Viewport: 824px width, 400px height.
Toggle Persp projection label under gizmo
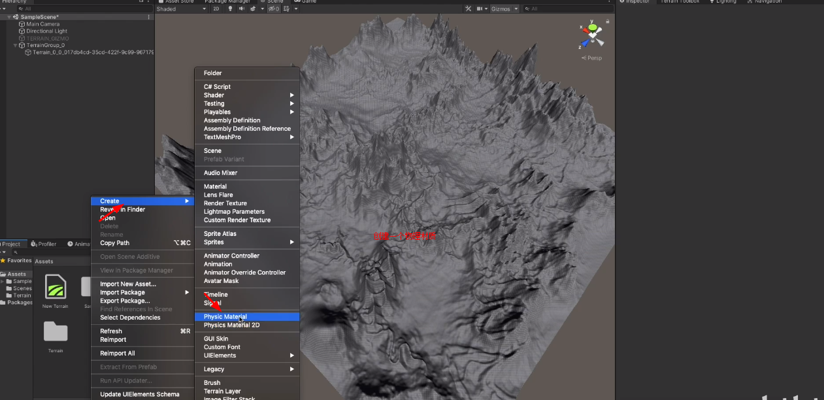click(x=591, y=58)
